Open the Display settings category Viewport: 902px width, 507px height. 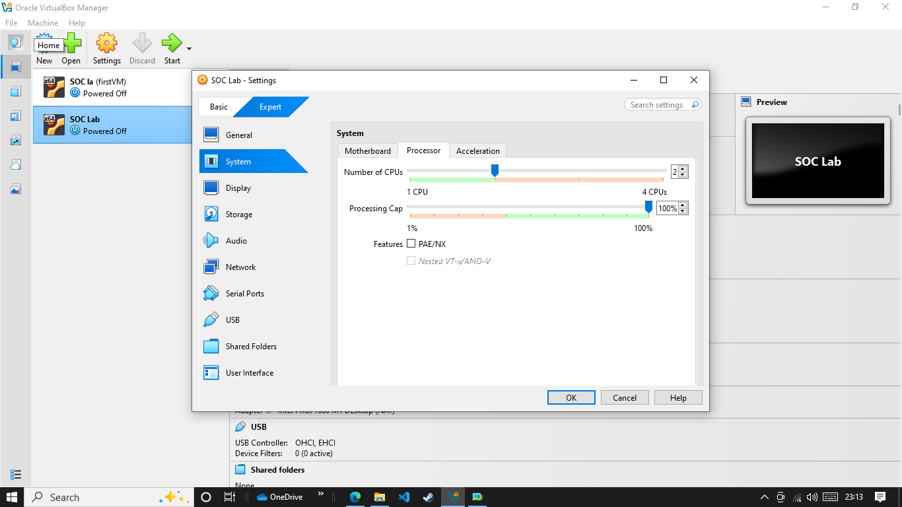coord(254,188)
